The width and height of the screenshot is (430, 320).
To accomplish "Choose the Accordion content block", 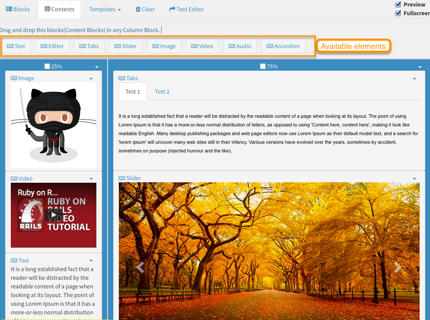I will [283, 46].
